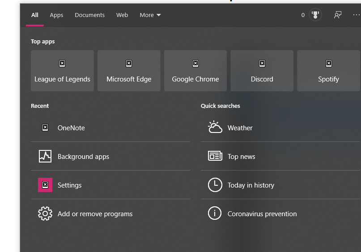
Task: Open the Documents tab
Action: (x=89, y=15)
